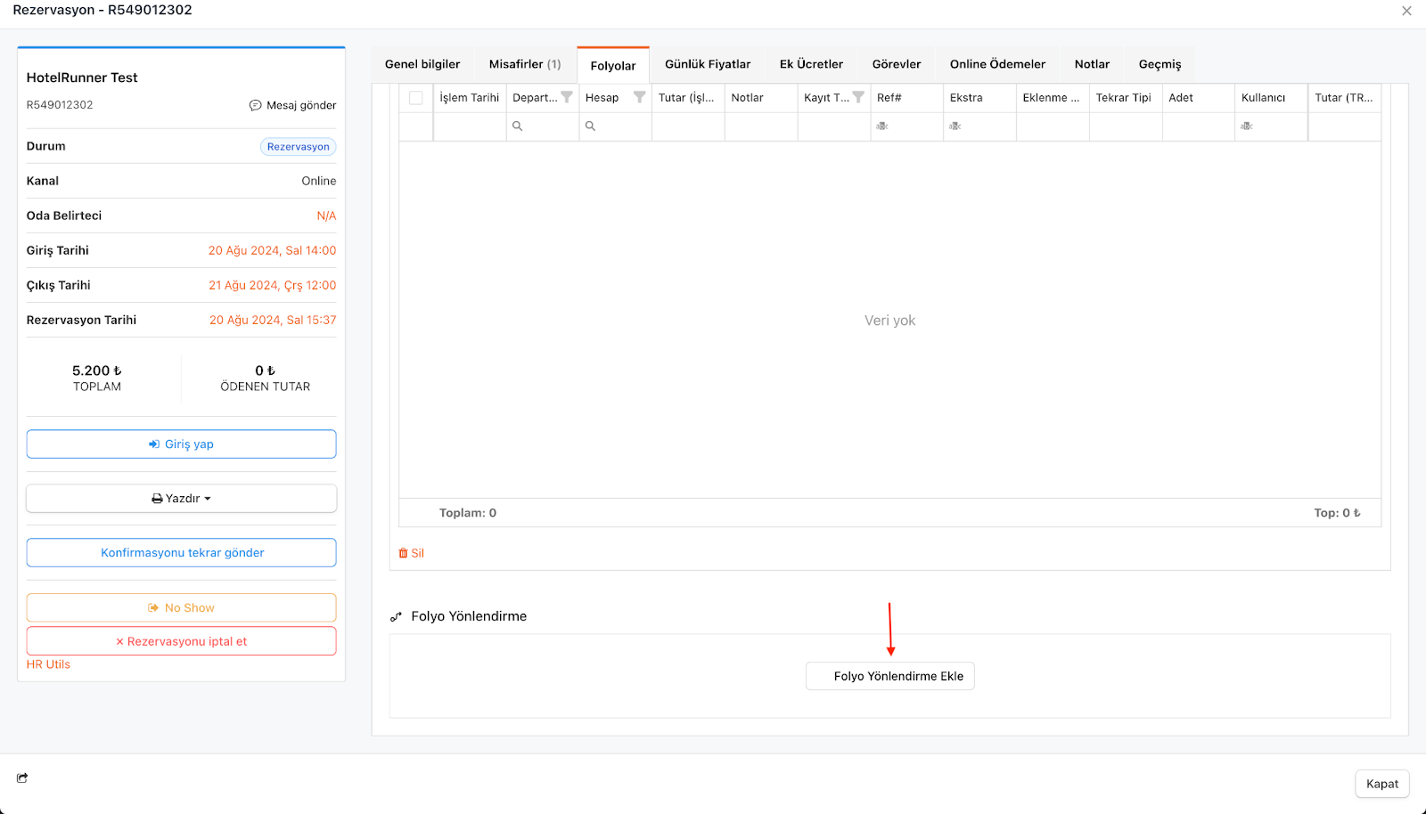Open the Kullanıcı column filter field

click(1270, 126)
